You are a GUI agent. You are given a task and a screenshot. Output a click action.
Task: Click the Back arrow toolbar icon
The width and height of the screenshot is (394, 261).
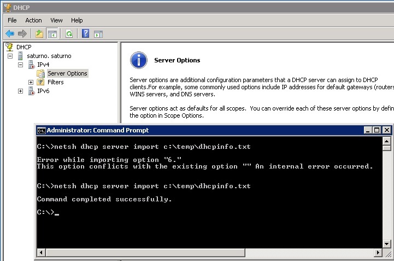[10, 33]
